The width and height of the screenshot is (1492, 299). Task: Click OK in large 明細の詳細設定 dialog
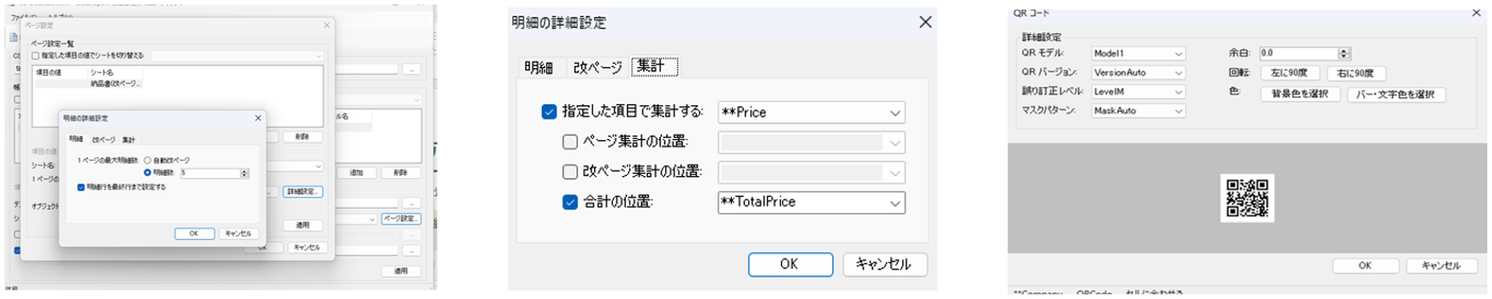coord(790,264)
